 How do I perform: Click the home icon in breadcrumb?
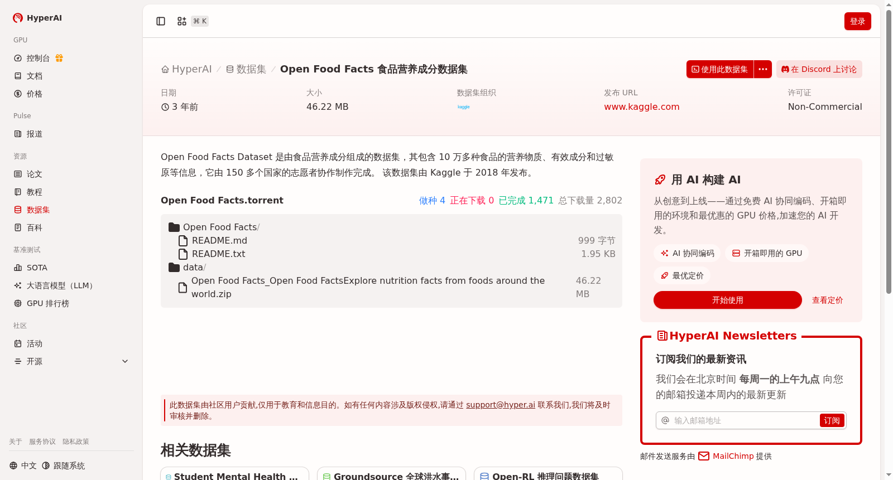[x=165, y=69]
